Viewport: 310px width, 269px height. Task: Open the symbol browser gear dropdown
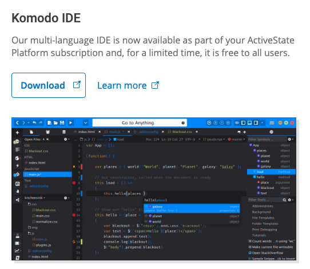291,140
